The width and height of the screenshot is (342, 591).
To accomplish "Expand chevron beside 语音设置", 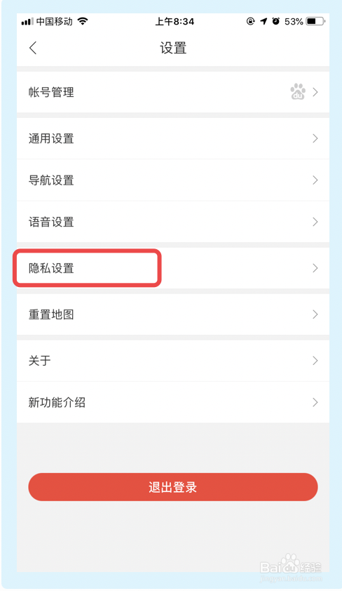I will [x=315, y=222].
